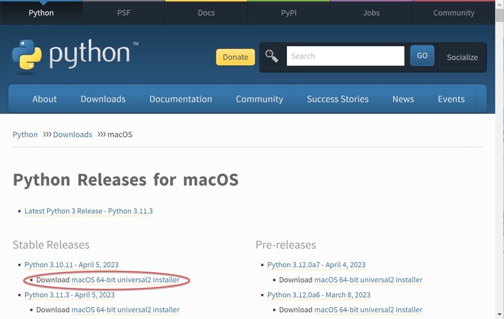Switch to the PyPI top tab
The image size is (504, 319).
pos(288,13)
